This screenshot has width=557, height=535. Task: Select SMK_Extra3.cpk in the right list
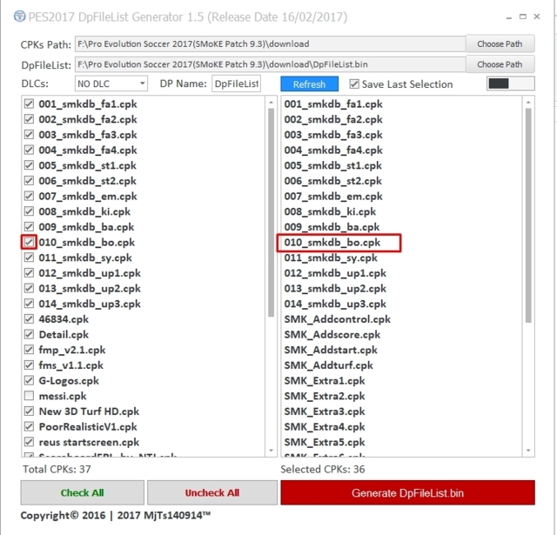(325, 411)
